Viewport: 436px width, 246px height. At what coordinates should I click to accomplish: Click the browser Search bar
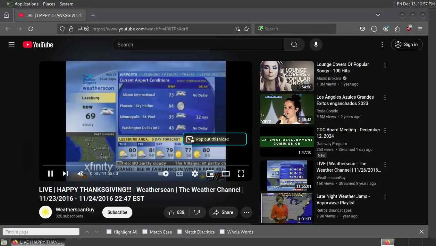coord(296,29)
